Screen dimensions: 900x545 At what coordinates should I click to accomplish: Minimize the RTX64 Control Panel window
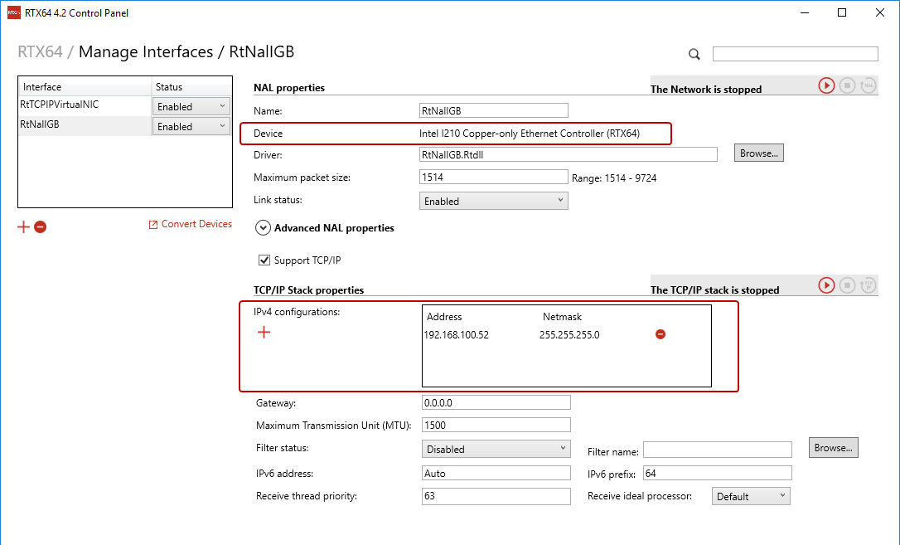(x=805, y=12)
